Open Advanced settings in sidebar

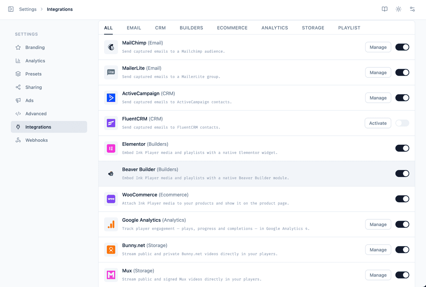point(49,113)
